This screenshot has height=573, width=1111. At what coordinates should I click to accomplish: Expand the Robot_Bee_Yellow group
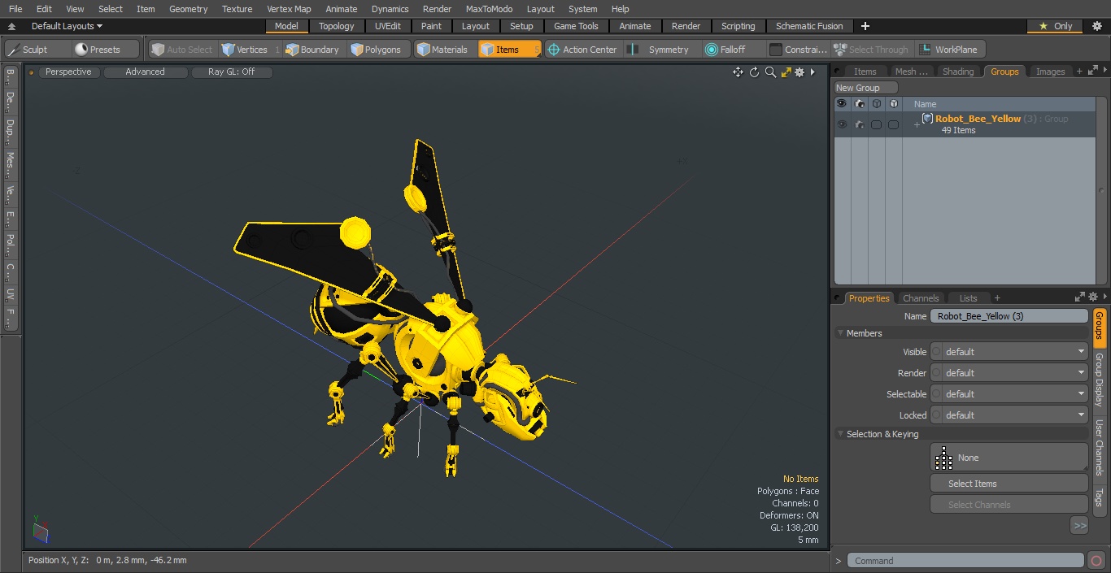pyautogui.click(x=917, y=124)
